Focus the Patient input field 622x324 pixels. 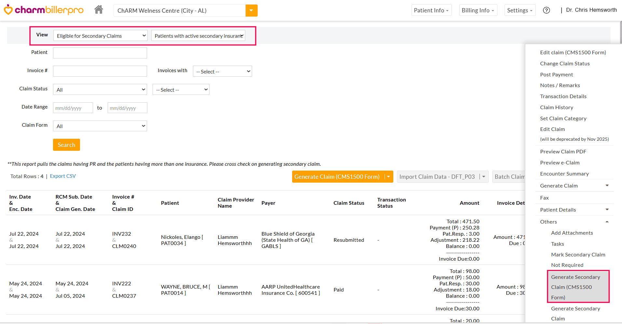pyautogui.click(x=100, y=53)
